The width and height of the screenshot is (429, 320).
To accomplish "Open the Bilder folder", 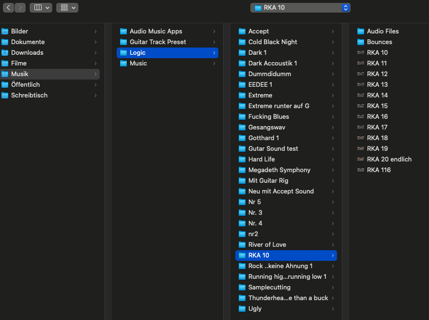I will [x=19, y=31].
